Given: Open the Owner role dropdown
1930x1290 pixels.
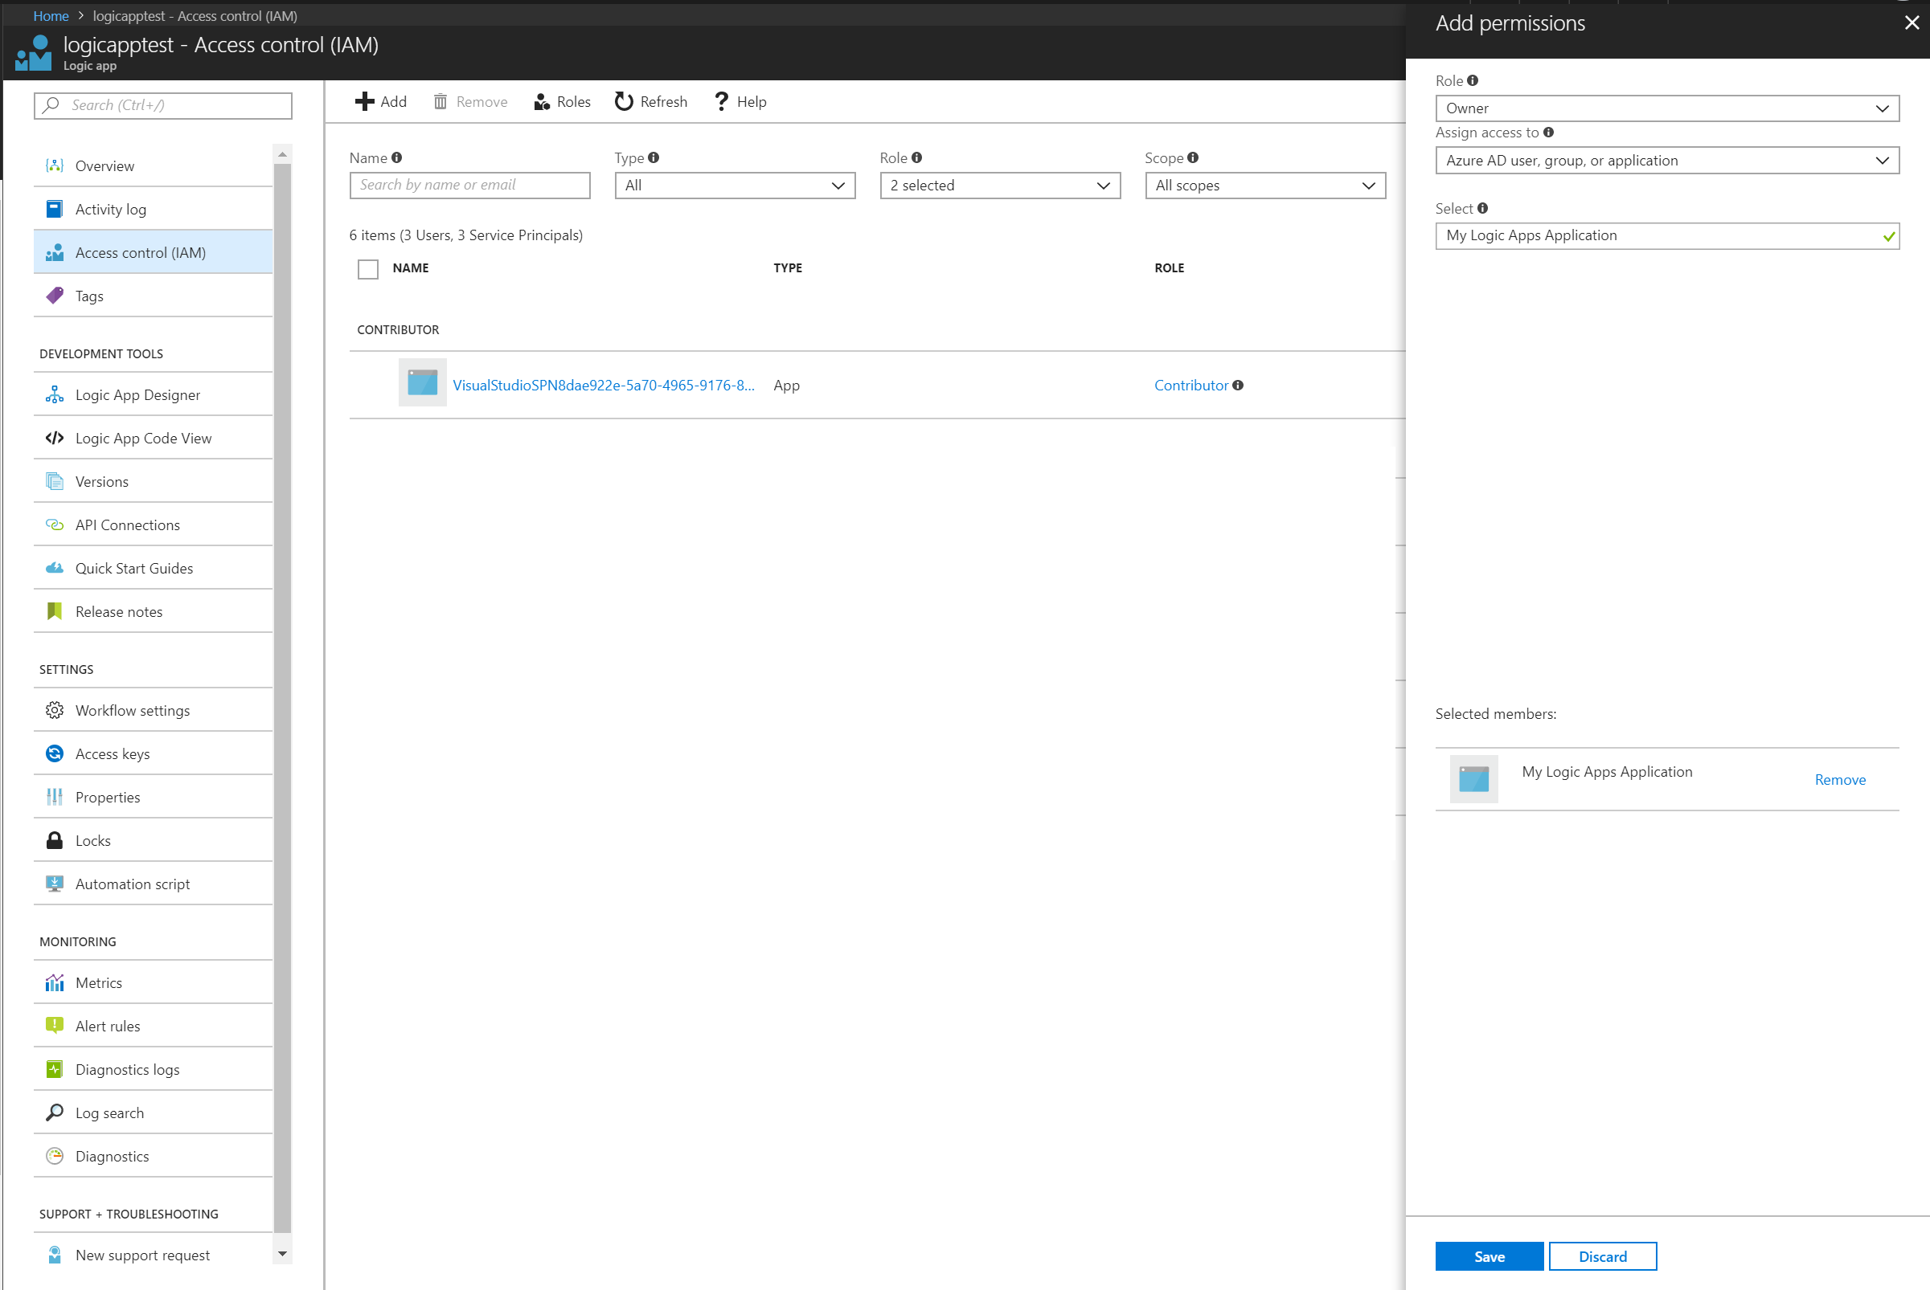Looking at the screenshot, I should click(1666, 108).
